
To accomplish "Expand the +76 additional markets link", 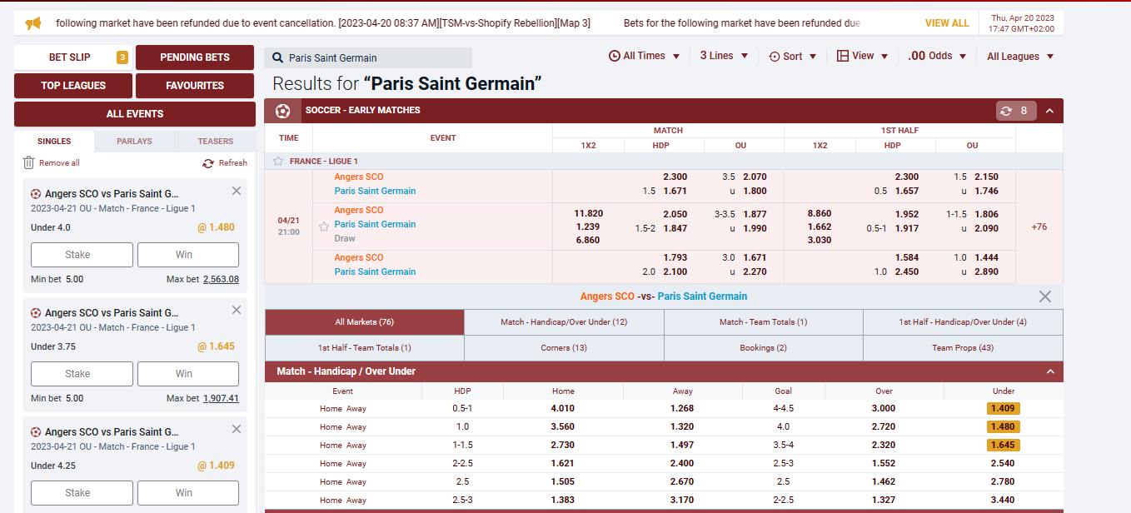I will tap(1039, 227).
